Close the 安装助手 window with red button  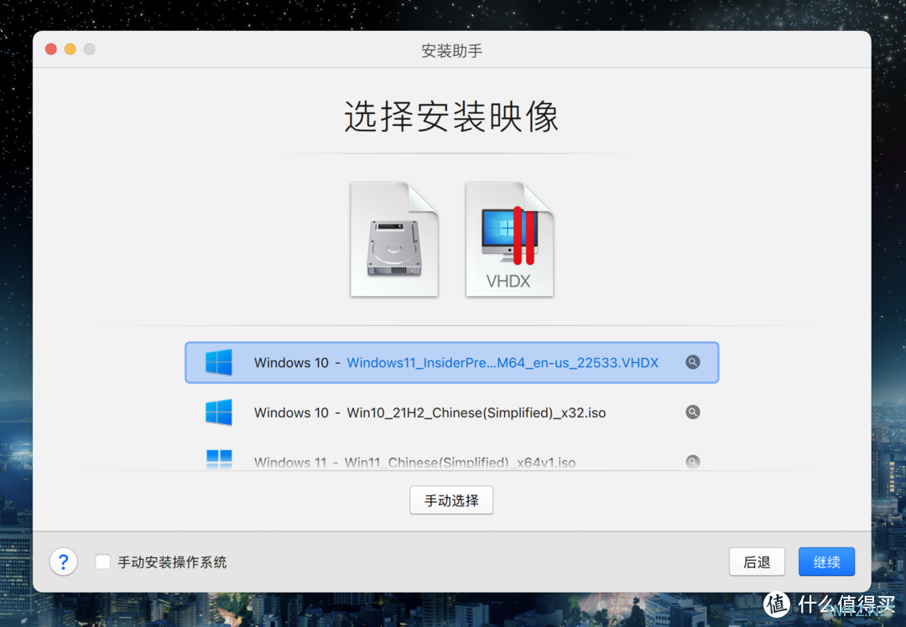pyautogui.click(x=51, y=49)
